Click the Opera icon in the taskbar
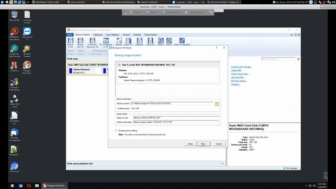Image resolution: width=336 pixels, height=189 pixels. (x=29, y=185)
